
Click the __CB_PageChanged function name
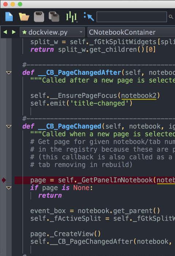70,126
